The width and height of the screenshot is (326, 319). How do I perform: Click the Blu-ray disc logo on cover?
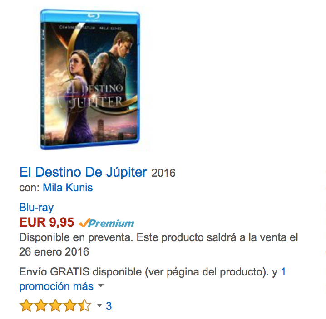tap(93, 17)
